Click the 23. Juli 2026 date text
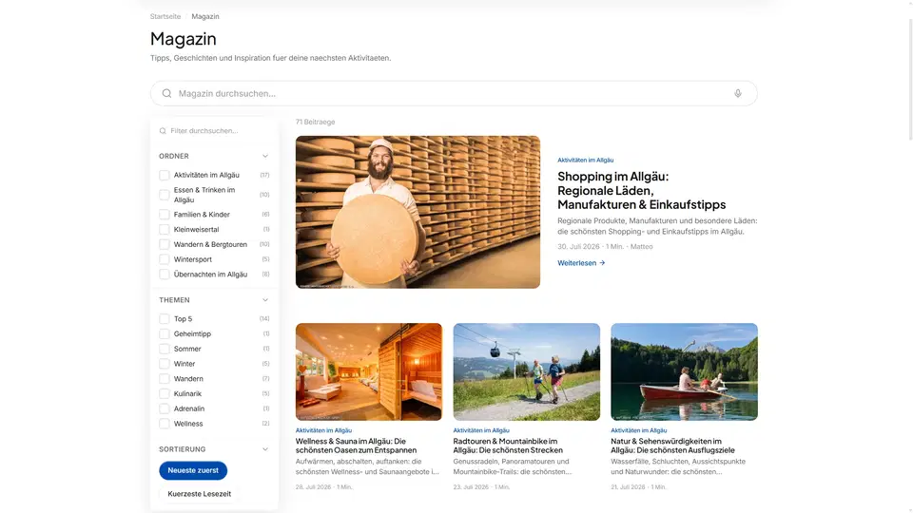The width and height of the screenshot is (913, 513). pos(471,486)
